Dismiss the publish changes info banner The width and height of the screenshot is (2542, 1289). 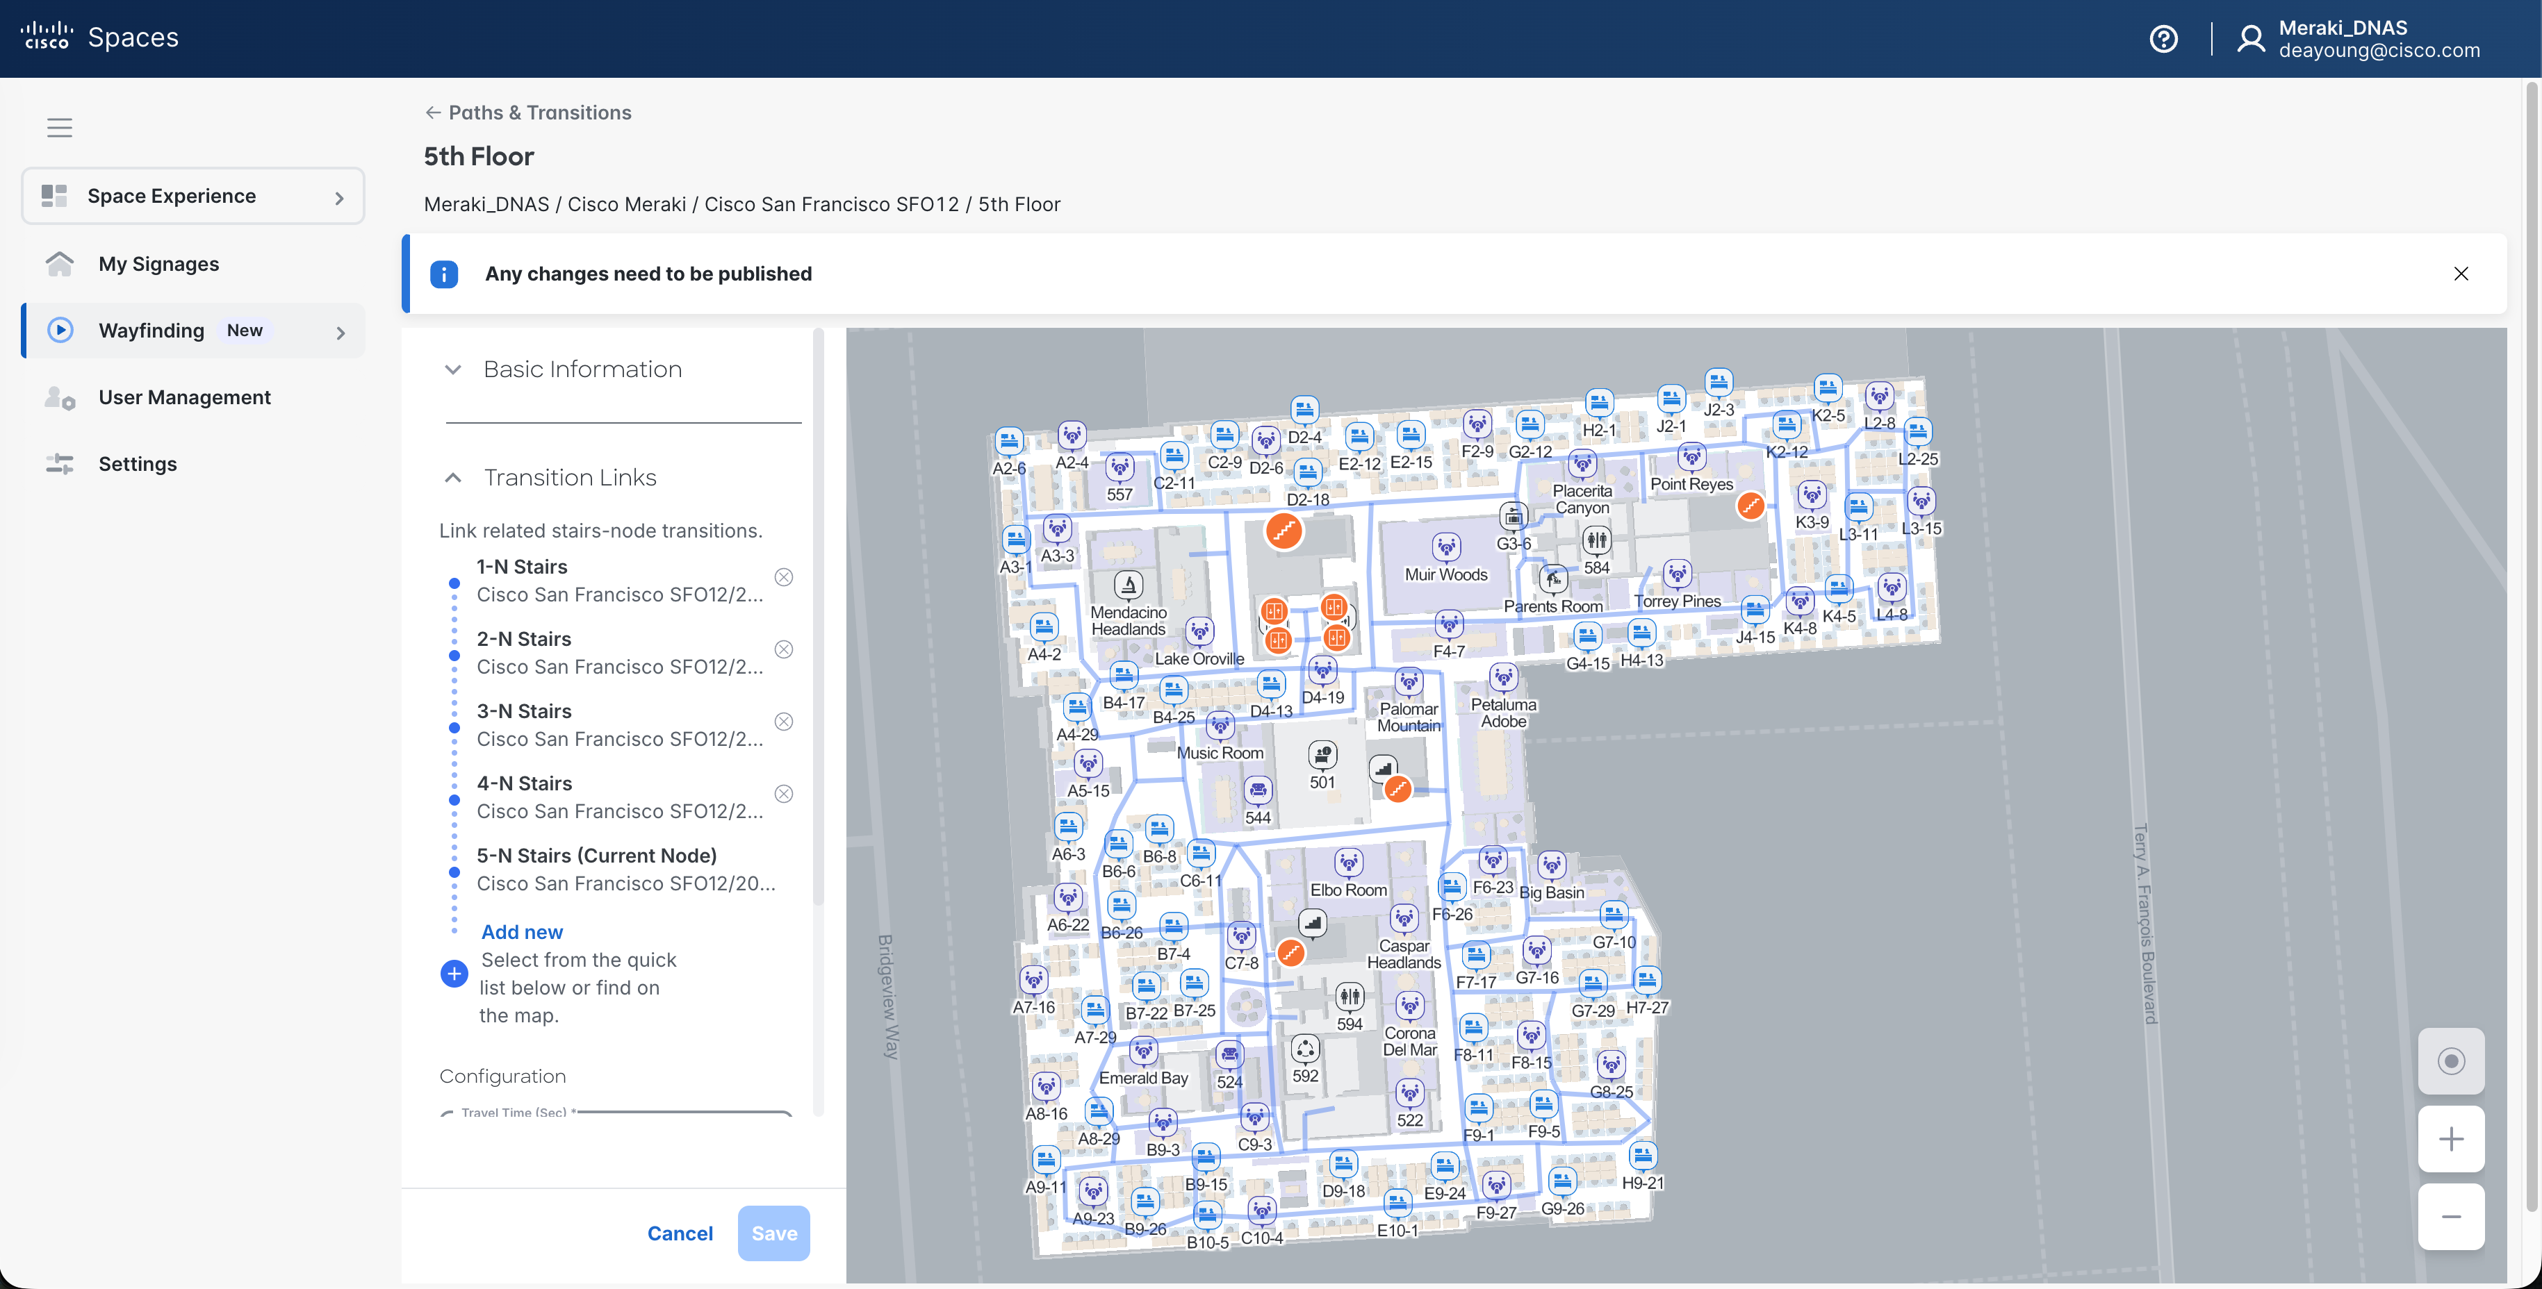tap(2460, 274)
